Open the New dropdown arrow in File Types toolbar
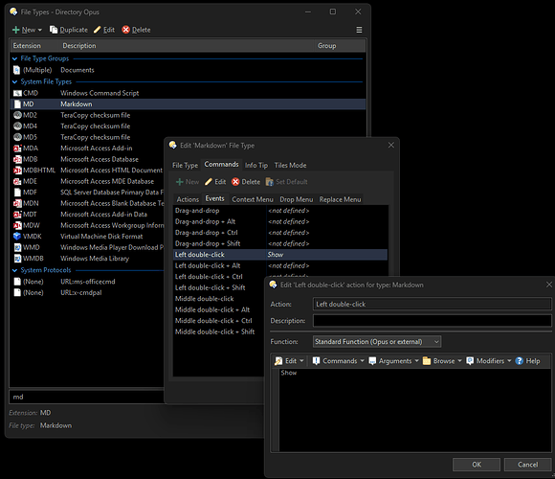The height and width of the screenshot is (479, 555). coord(39,30)
